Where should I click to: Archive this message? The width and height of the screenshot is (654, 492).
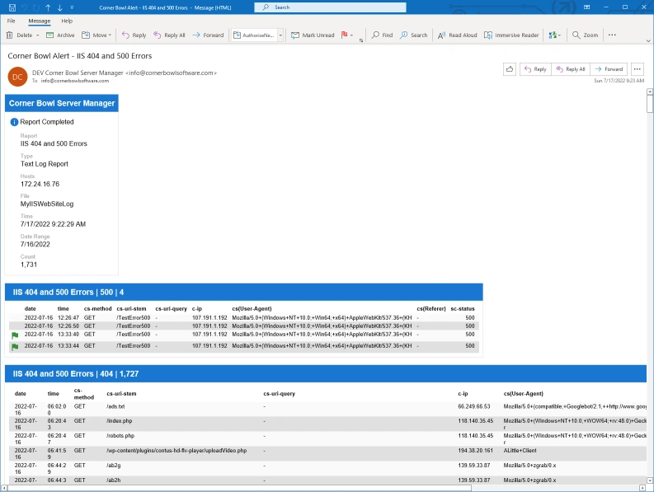tap(60, 35)
